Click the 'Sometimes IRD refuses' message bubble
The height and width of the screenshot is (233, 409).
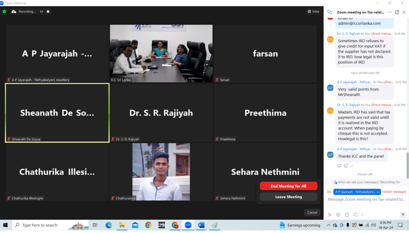coord(364,52)
